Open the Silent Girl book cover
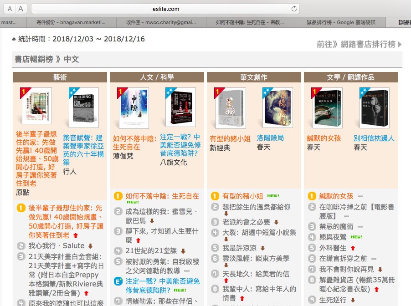Viewport: 411px width, 306px height. coord(328,108)
